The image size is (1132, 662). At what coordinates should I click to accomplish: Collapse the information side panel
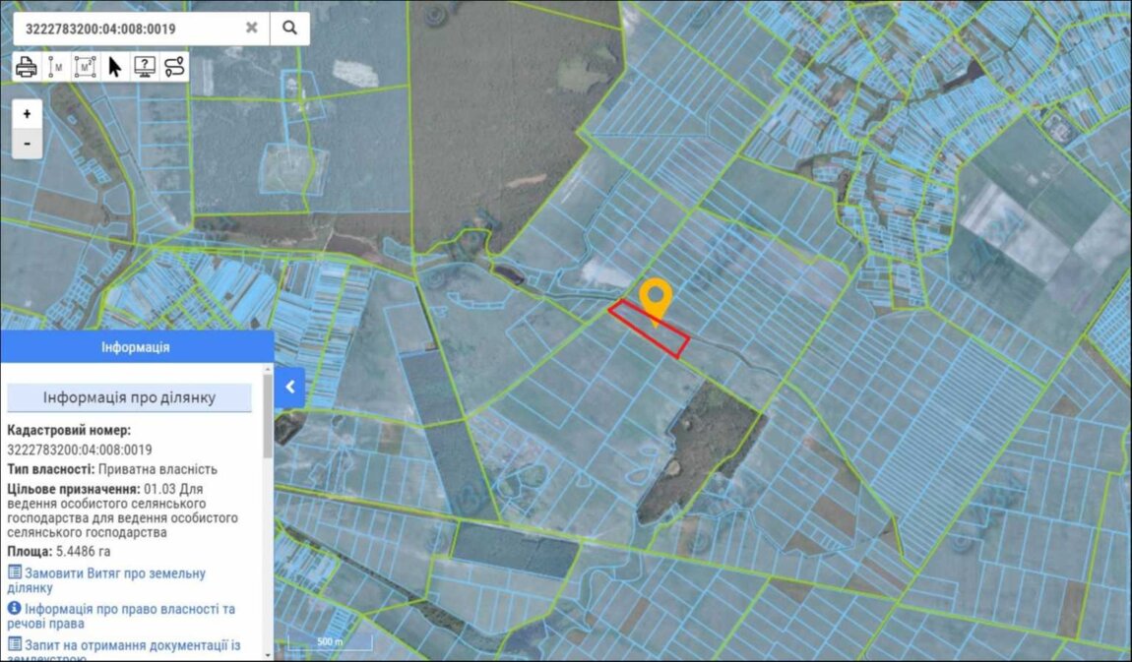click(290, 388)
